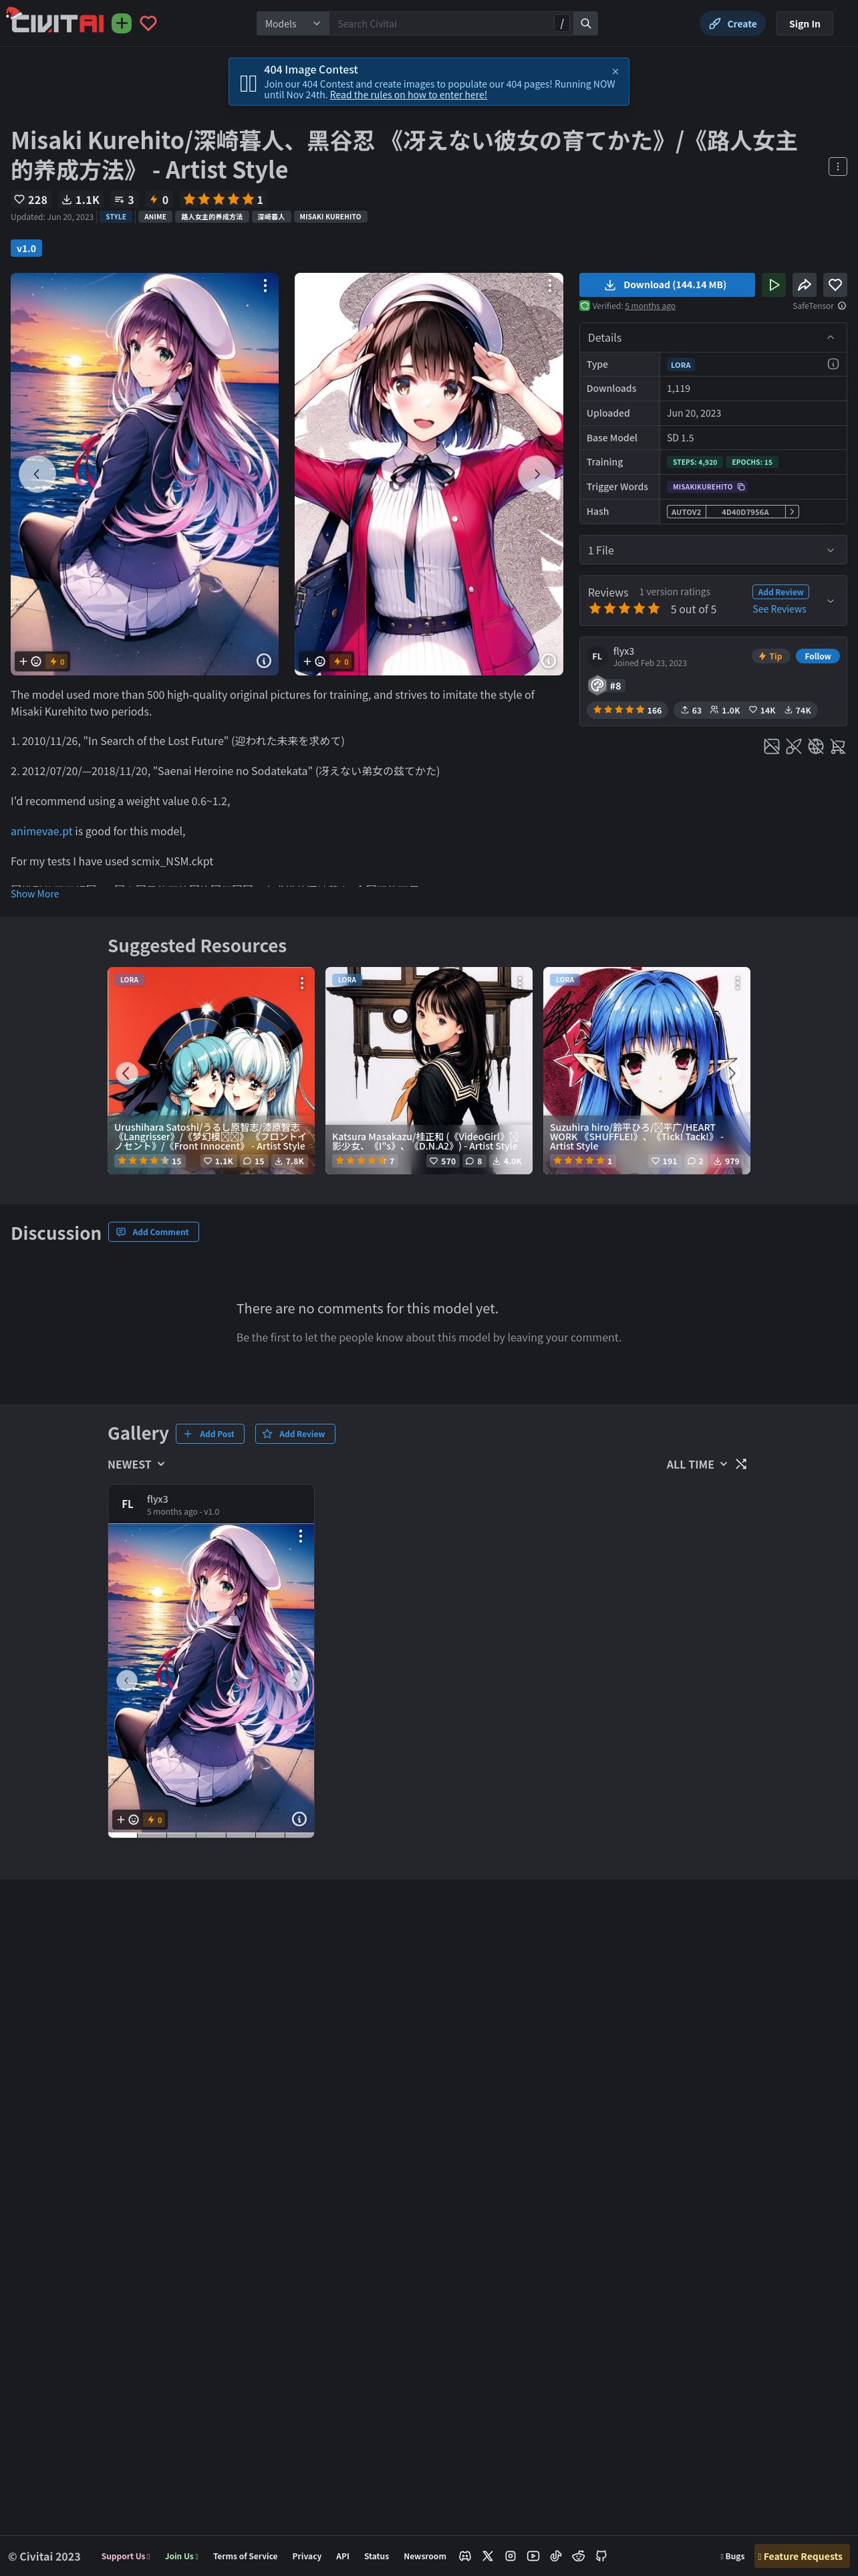This screenshot has height=2576, width=858.
Task: Select the v1.0 version tab
Action: pos(26,248)
